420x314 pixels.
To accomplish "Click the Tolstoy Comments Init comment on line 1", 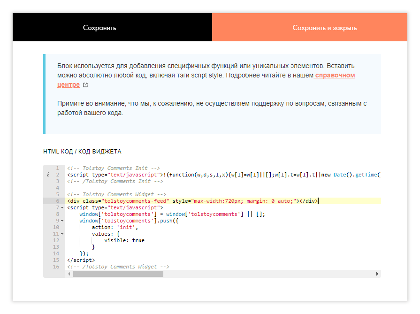I will click(113, 168).
